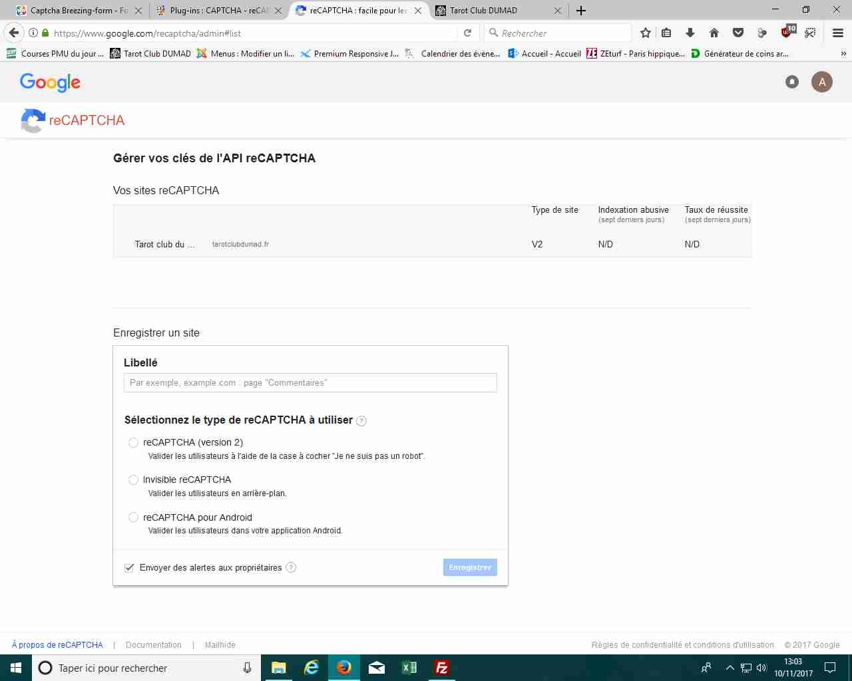The width and height of the screenshot is (852, 681).
Task: Switch to Firefox in the taskbar
Action: (344, 668)
